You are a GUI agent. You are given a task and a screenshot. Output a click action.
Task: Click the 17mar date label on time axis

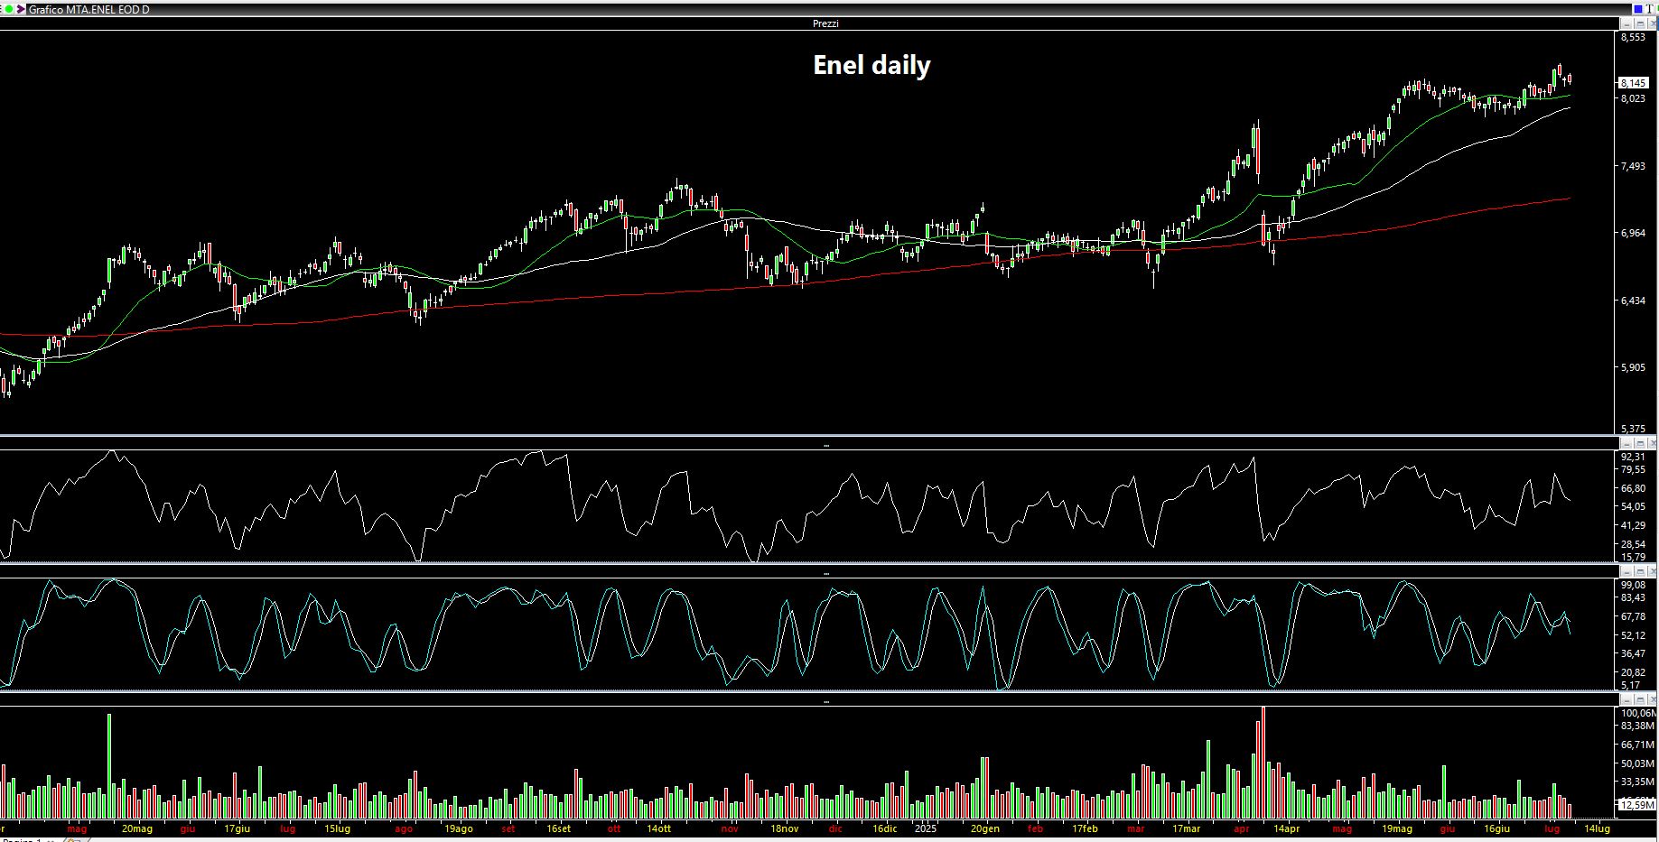pos(1186,828)
